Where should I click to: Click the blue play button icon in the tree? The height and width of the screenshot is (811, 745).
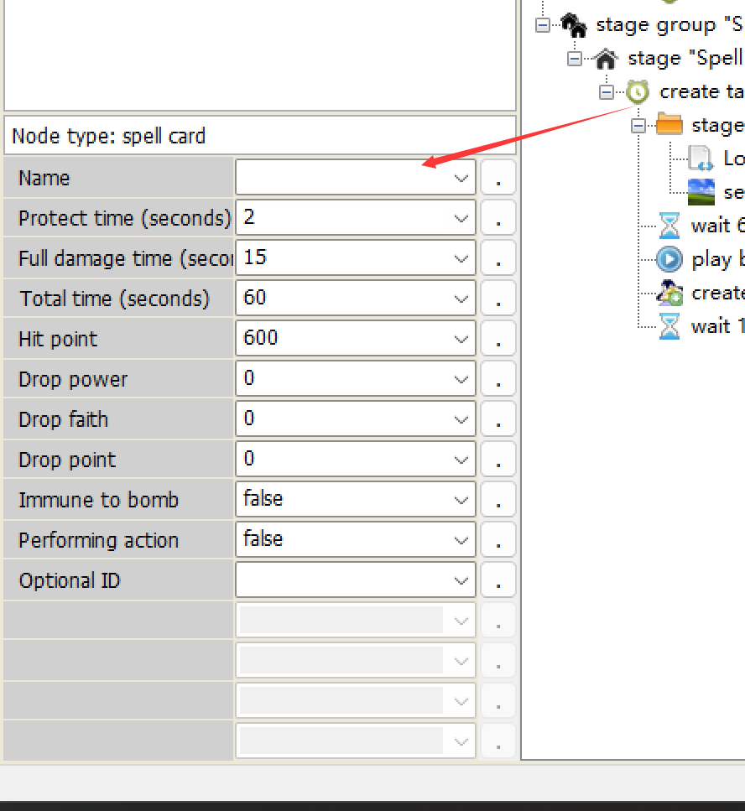669,259
